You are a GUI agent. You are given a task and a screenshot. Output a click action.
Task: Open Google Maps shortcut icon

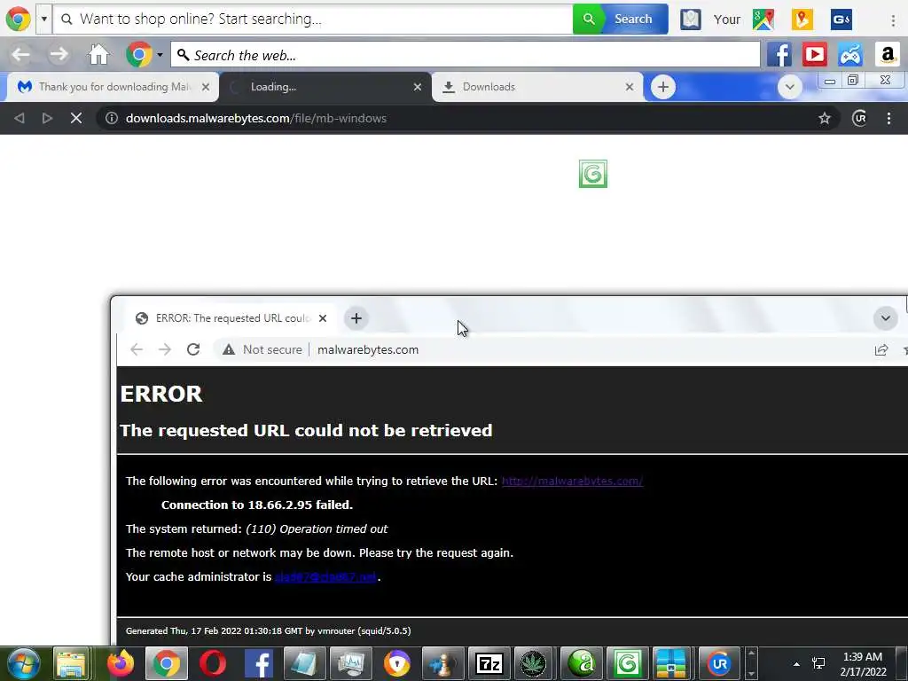point(763,20)
